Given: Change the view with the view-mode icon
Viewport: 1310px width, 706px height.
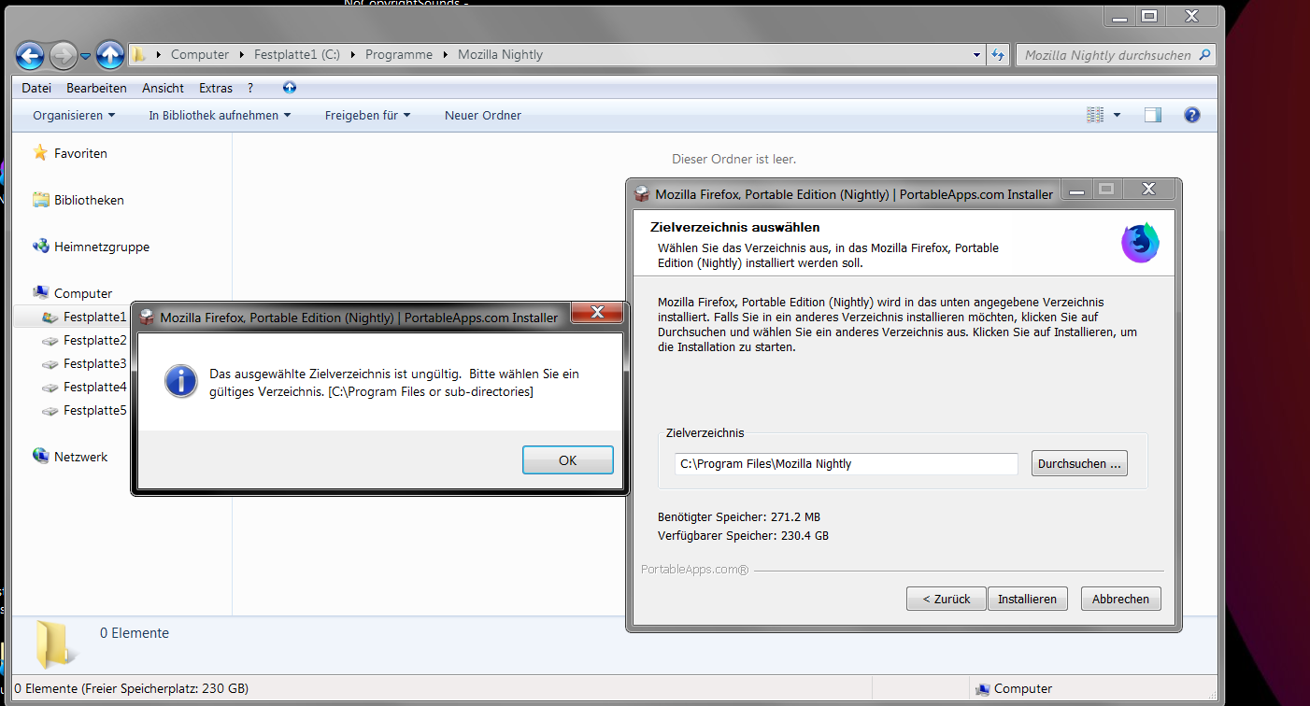Looking at the screenshot, I should click(1096, 115).
